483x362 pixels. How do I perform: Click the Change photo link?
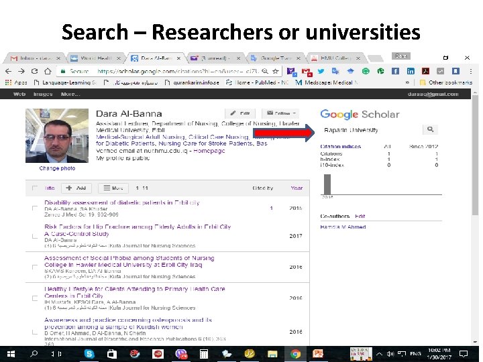57,168
